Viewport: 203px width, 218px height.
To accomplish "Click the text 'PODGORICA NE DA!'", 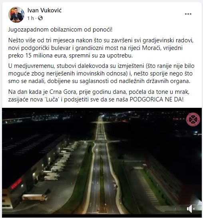I will coord(156,99).
